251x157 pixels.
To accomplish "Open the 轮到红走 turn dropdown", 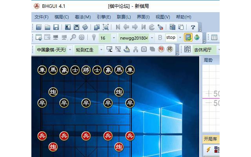I will [x=101, y=49].
